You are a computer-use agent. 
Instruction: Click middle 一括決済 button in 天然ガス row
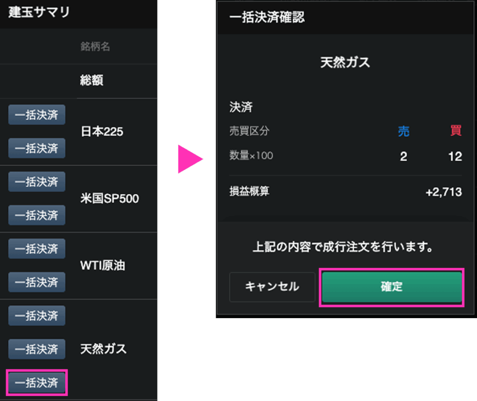pyautogui.click(x=36, y=349)
